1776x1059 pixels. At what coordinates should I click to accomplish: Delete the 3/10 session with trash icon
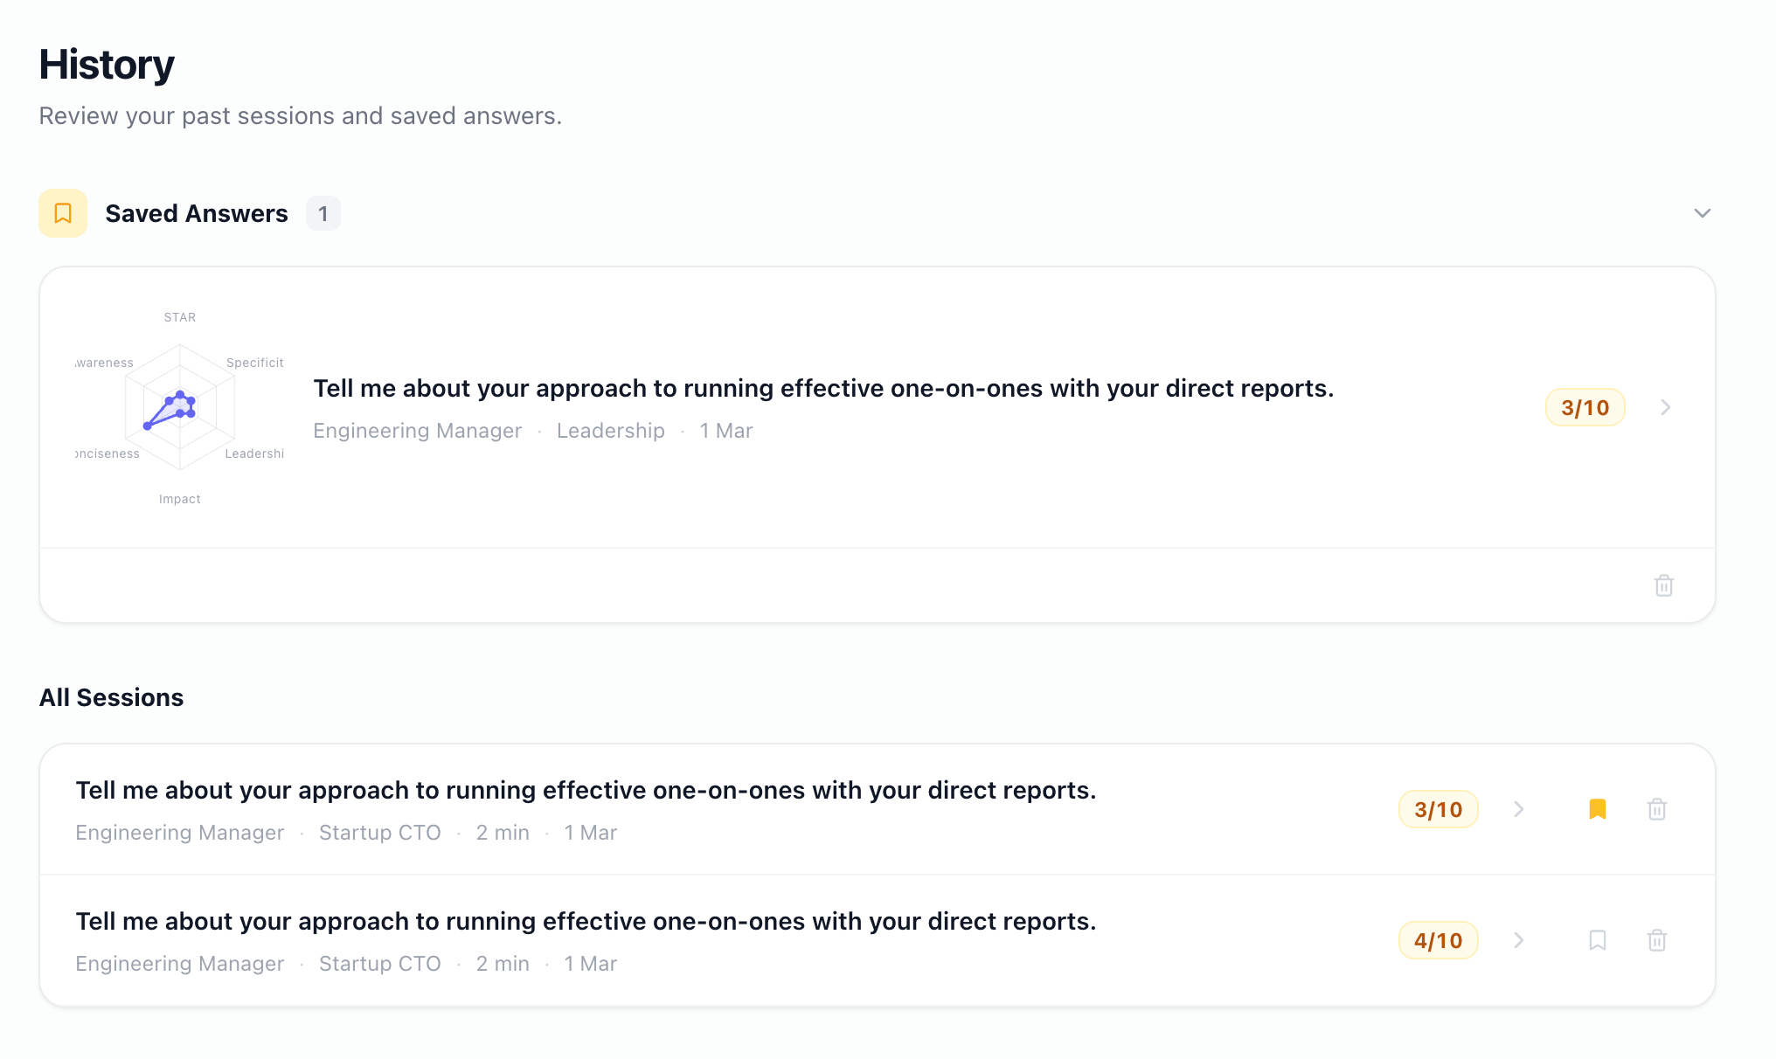[1656, 809]
